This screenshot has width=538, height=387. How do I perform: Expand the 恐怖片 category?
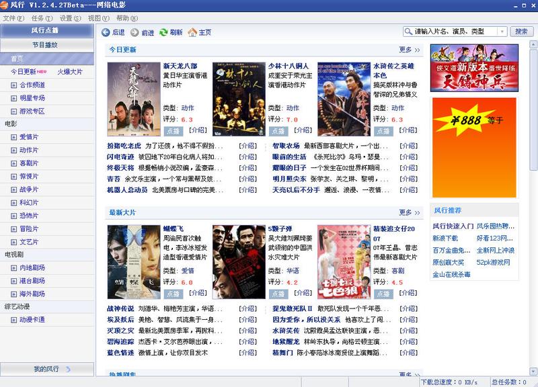[x=13, y=216]
